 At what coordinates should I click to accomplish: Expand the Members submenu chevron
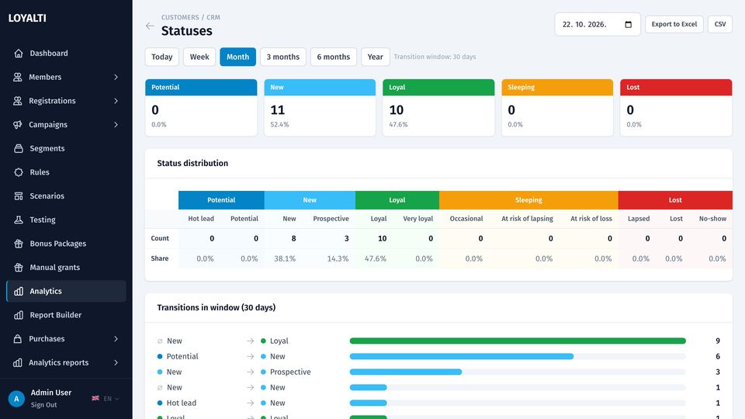(x=116, y=77)
